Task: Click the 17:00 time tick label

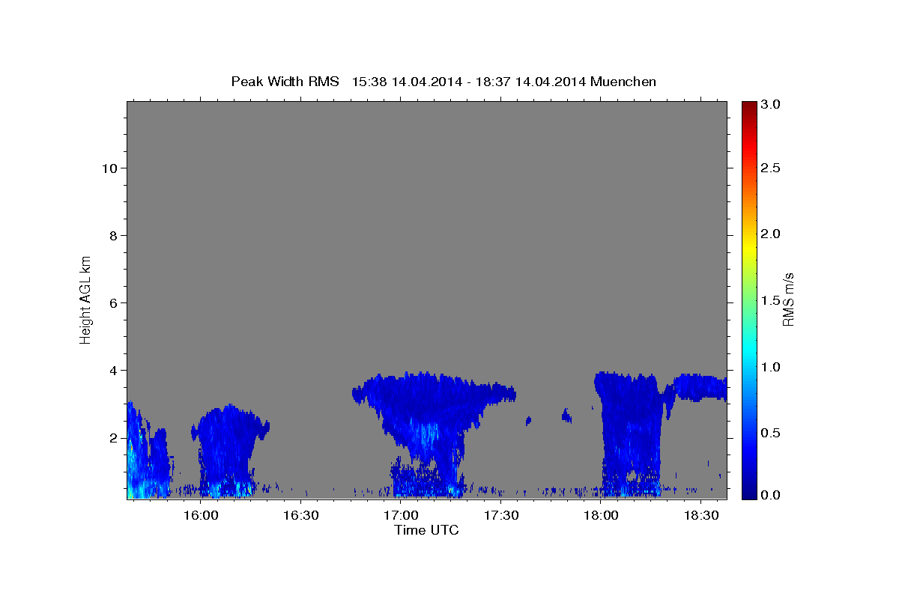Action: tap(401, 515)
